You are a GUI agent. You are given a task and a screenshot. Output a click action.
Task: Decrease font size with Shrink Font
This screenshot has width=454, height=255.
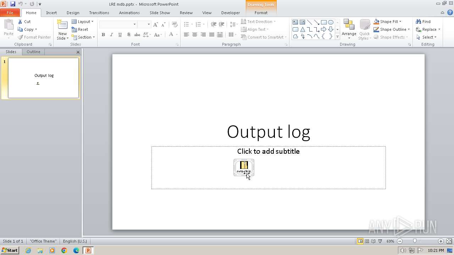[163, 24]
